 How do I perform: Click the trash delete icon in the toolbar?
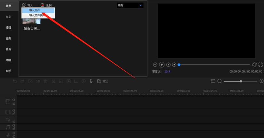(x=45, y=81)
